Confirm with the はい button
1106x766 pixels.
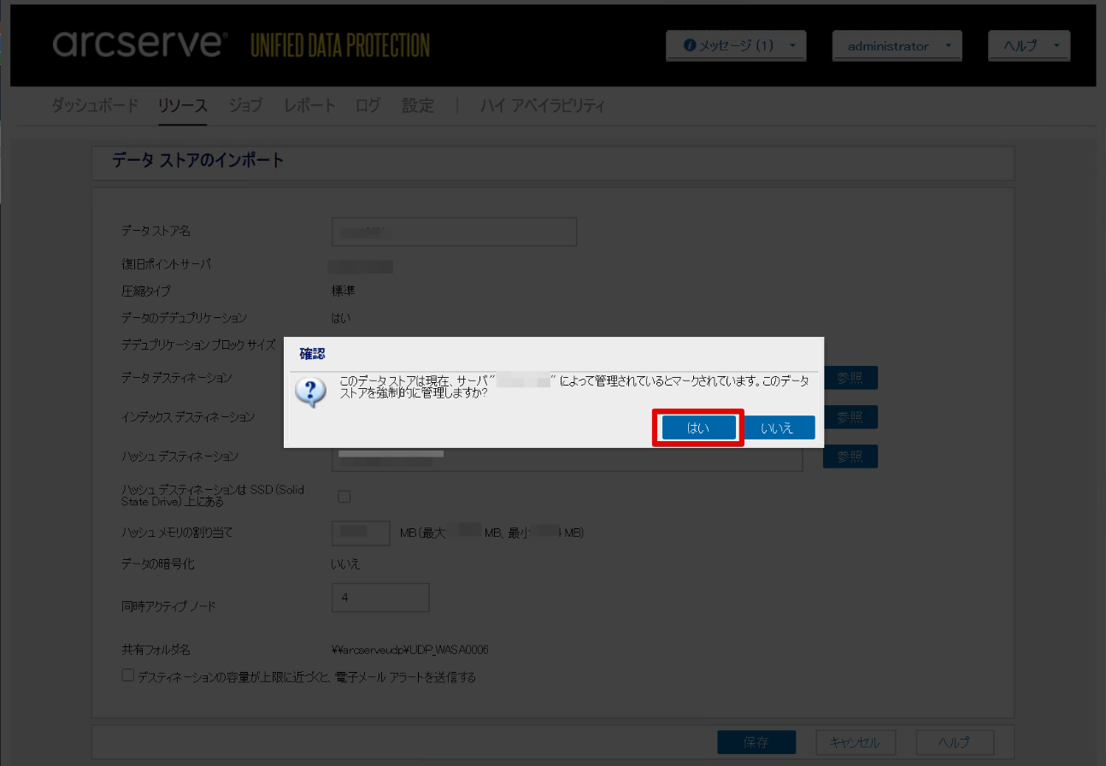(698, 427)
